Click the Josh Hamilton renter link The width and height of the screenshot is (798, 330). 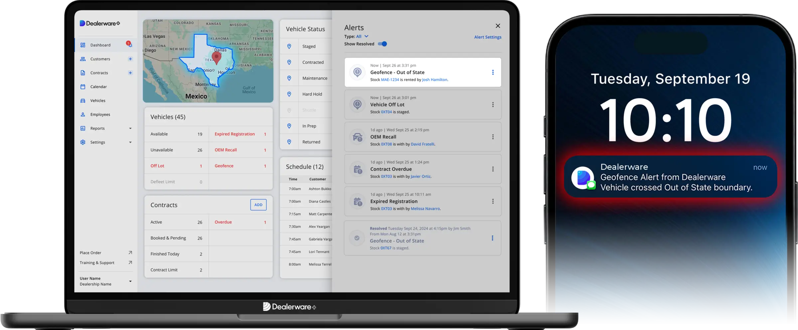434,80
